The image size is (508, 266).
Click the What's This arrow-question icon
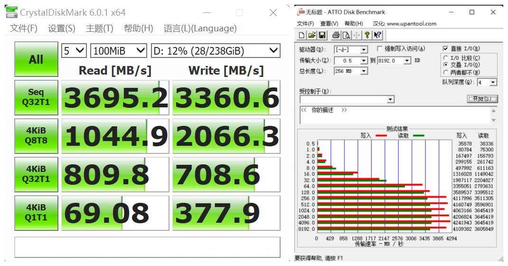(x=377, y=35)
